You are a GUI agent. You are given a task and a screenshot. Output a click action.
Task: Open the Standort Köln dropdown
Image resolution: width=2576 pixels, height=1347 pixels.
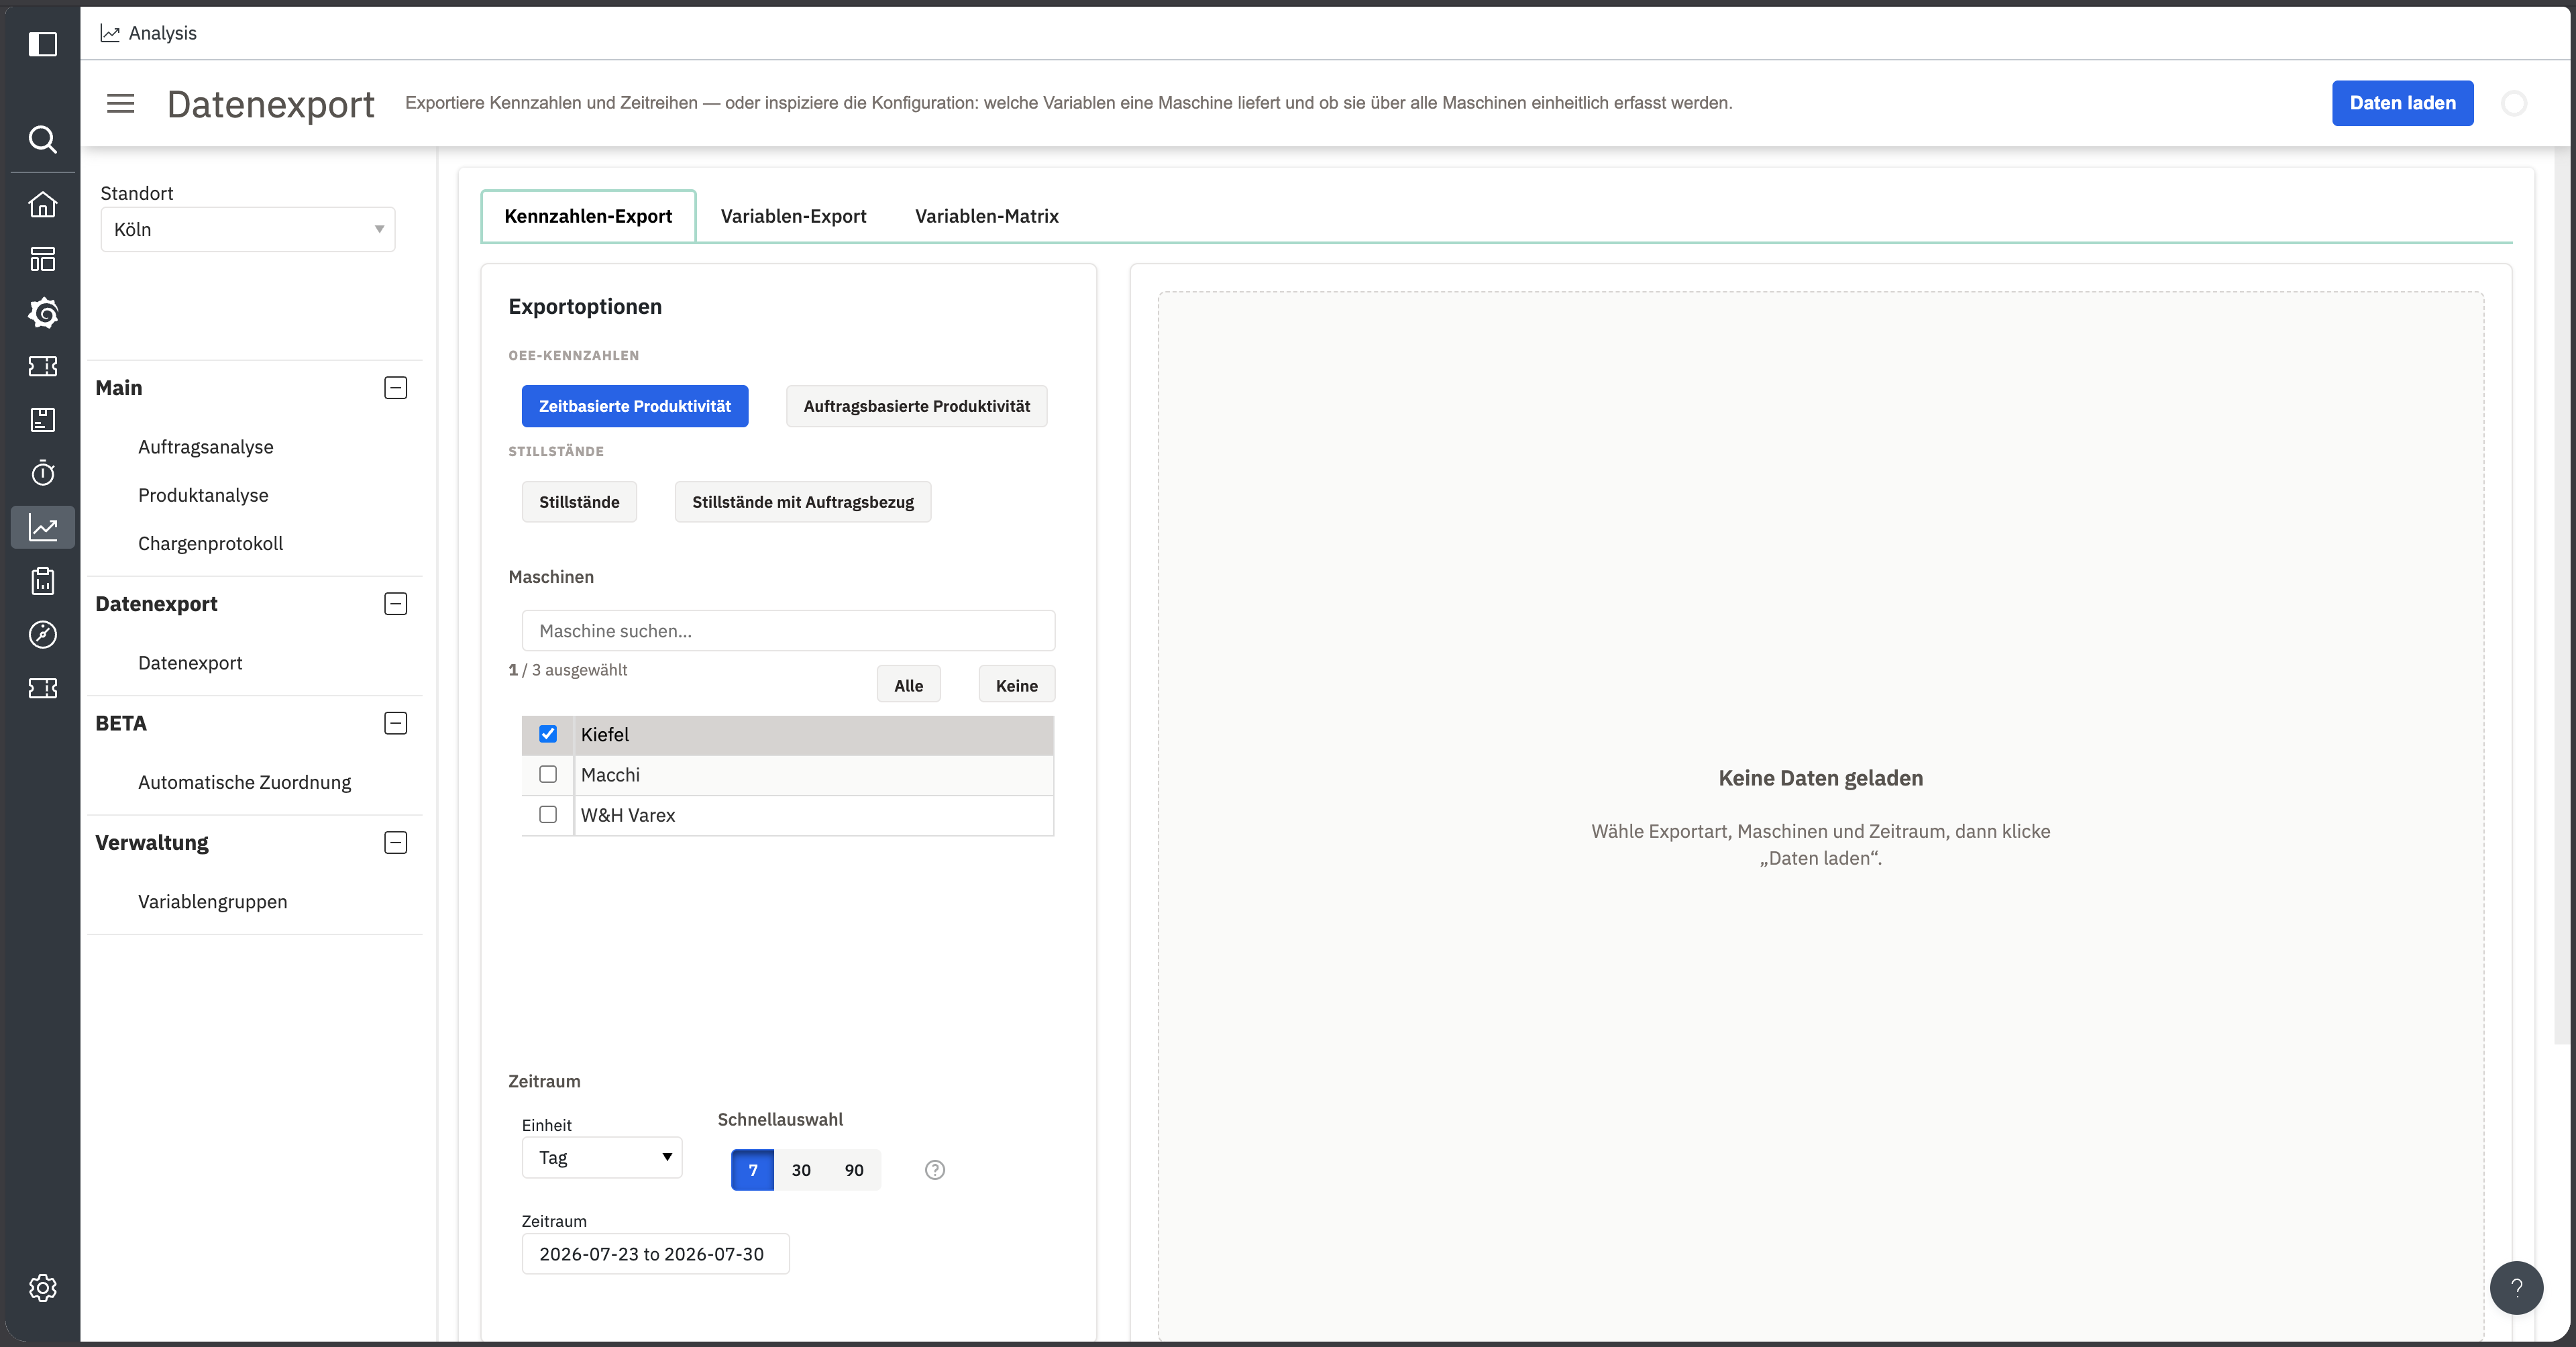click(x=248, y=229)
